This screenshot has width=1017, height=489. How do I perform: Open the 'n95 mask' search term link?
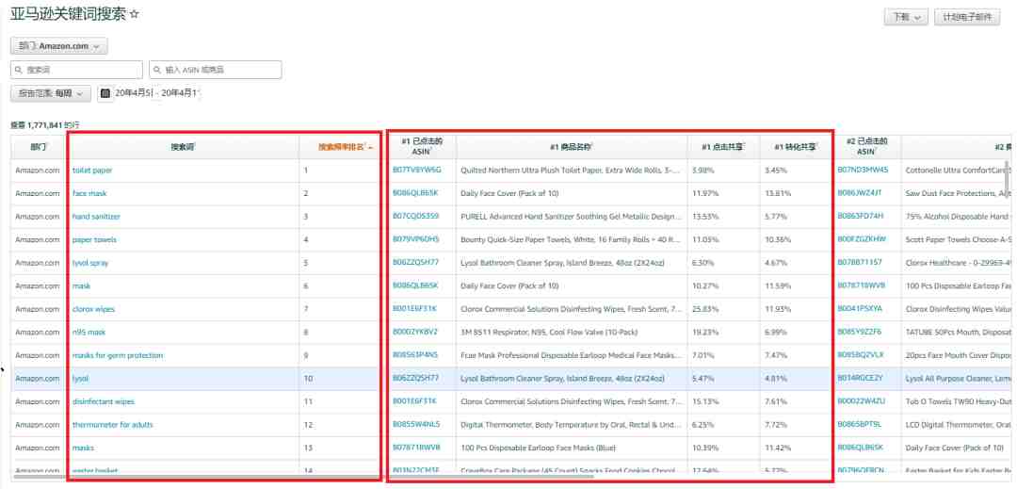click(89, 332)
